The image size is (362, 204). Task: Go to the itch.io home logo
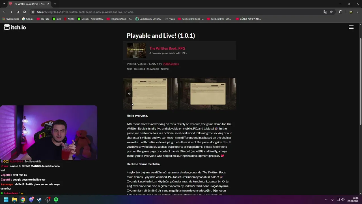pyautogui.click(x=15, y=27)
